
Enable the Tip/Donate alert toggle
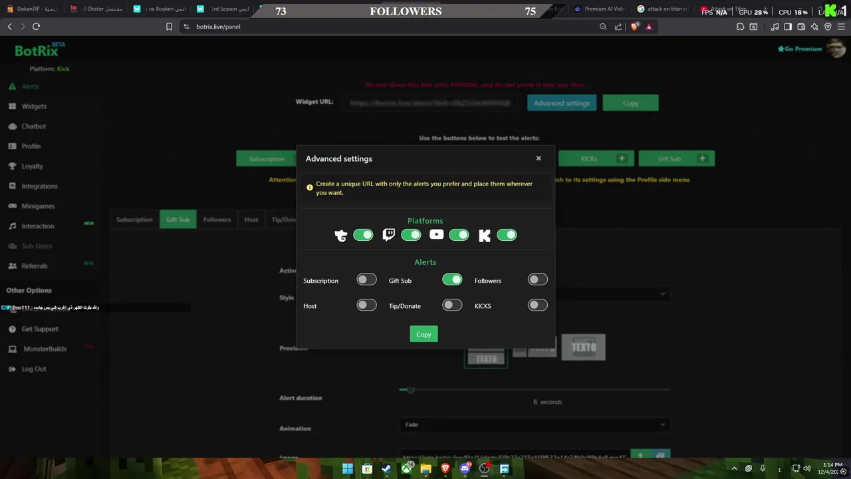[452, 305]
